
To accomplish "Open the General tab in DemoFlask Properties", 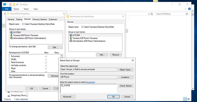I will click(11, 19).
